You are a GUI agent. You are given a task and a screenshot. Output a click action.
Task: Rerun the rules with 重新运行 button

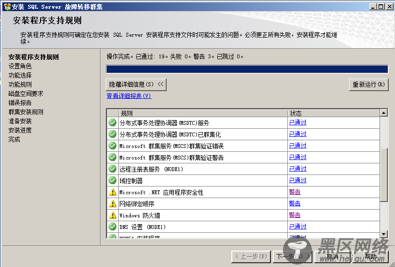click(x=369, y=84)
